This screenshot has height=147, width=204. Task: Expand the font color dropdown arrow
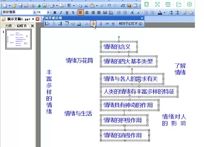pyautogui.click(x=165, y=12)
